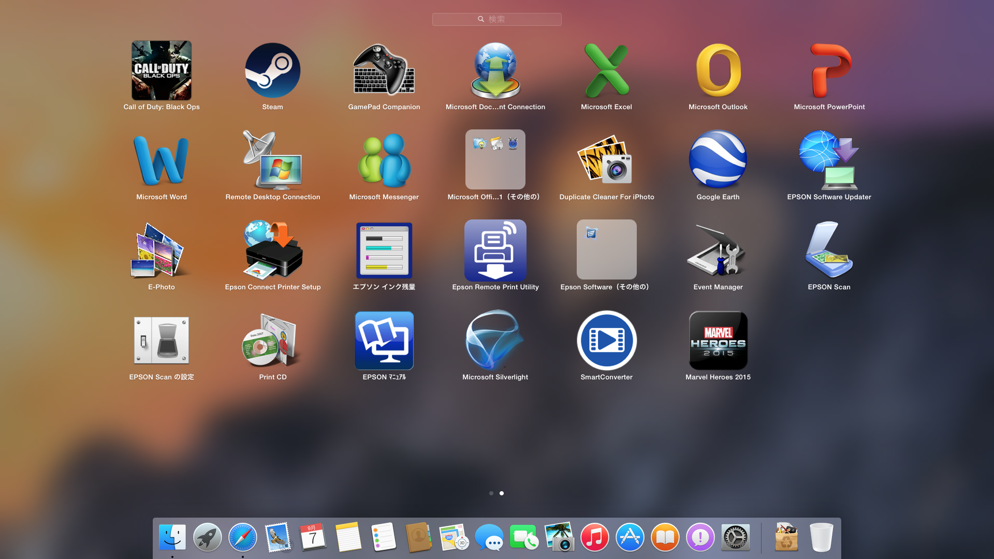Expand the Epson Software folder group
The image size is (994, 559).
pyautogui.click(x=606, y=249)
